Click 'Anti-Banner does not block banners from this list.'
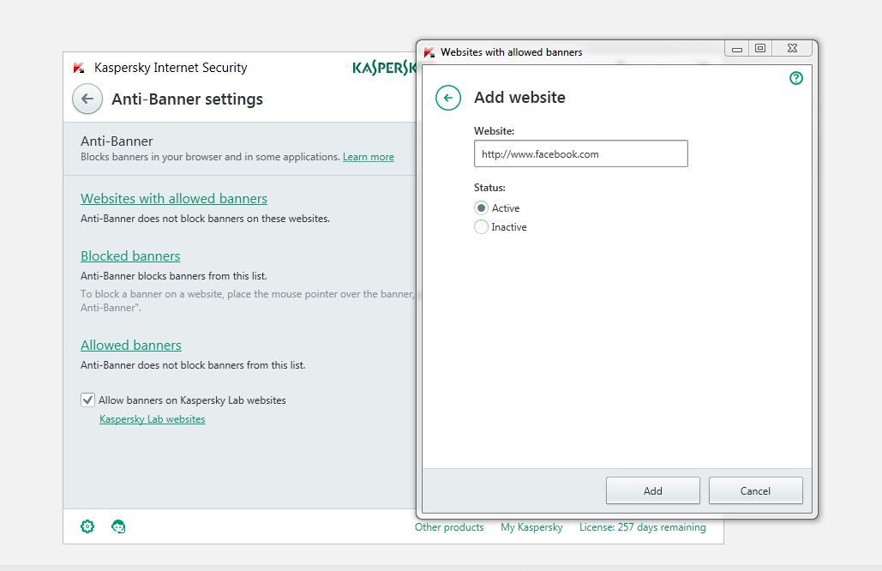 (x=193, y=365)
